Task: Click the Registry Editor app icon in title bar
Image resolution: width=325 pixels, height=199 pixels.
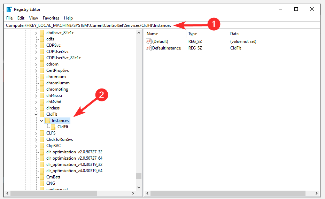Action: [9, 9]
